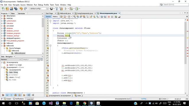Expand the AllContainers project node

coord(2,16)
